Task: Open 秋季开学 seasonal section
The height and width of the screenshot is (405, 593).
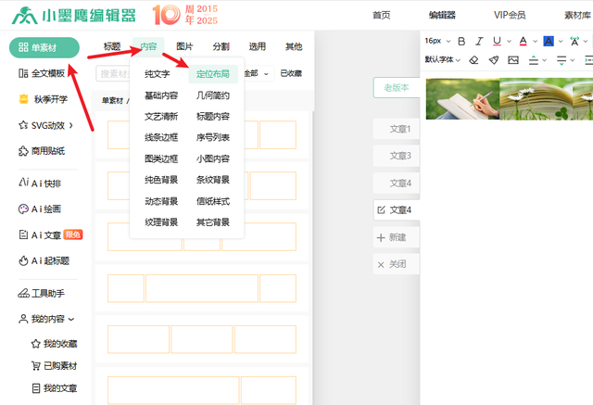Action: (44, 99)
